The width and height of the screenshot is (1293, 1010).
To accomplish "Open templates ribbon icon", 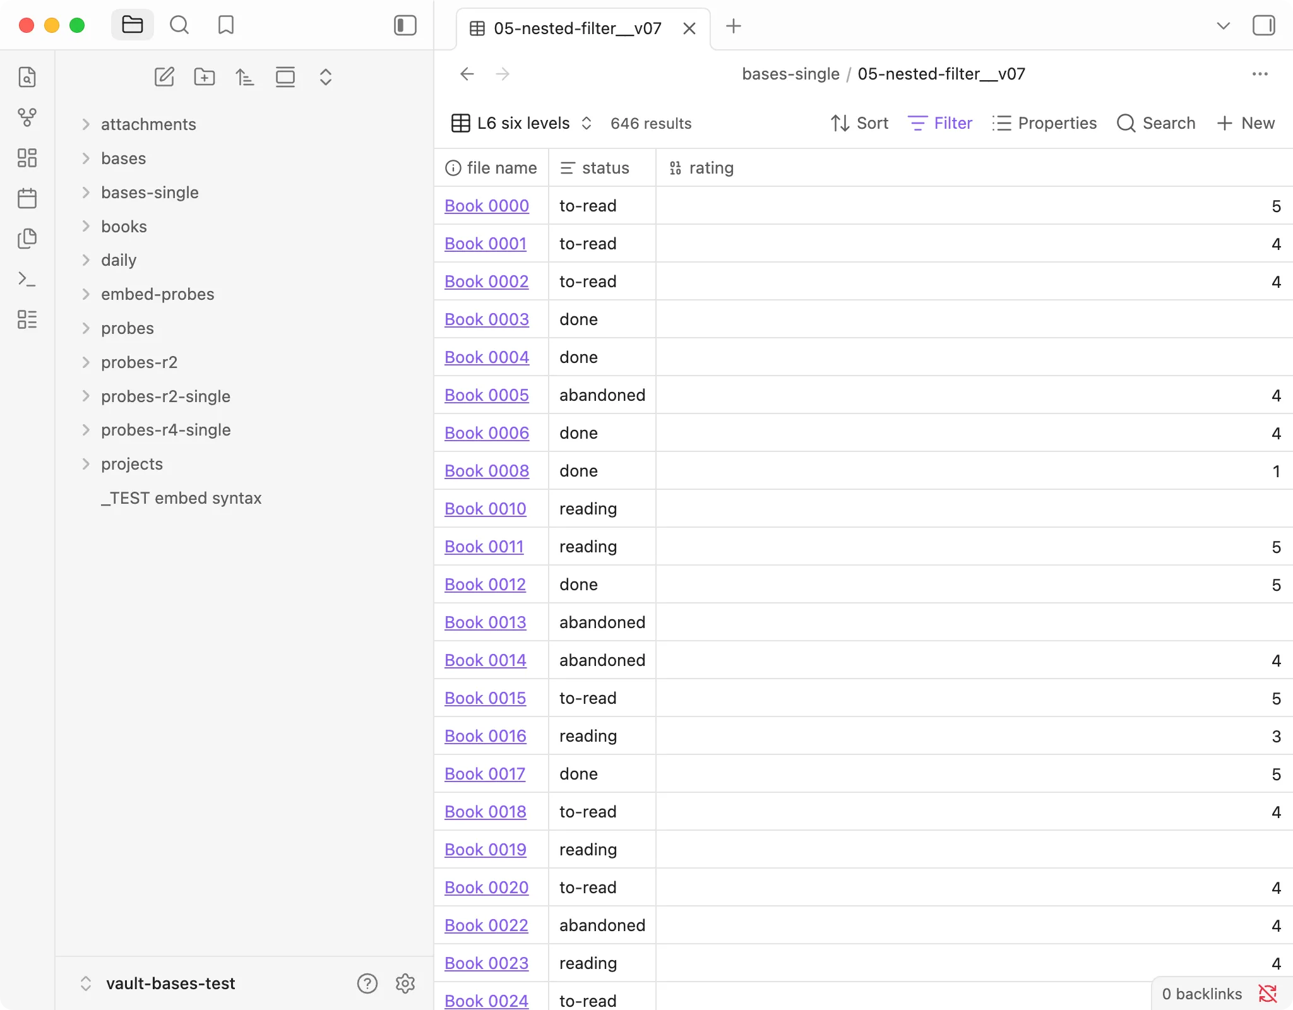I will 27,239.
